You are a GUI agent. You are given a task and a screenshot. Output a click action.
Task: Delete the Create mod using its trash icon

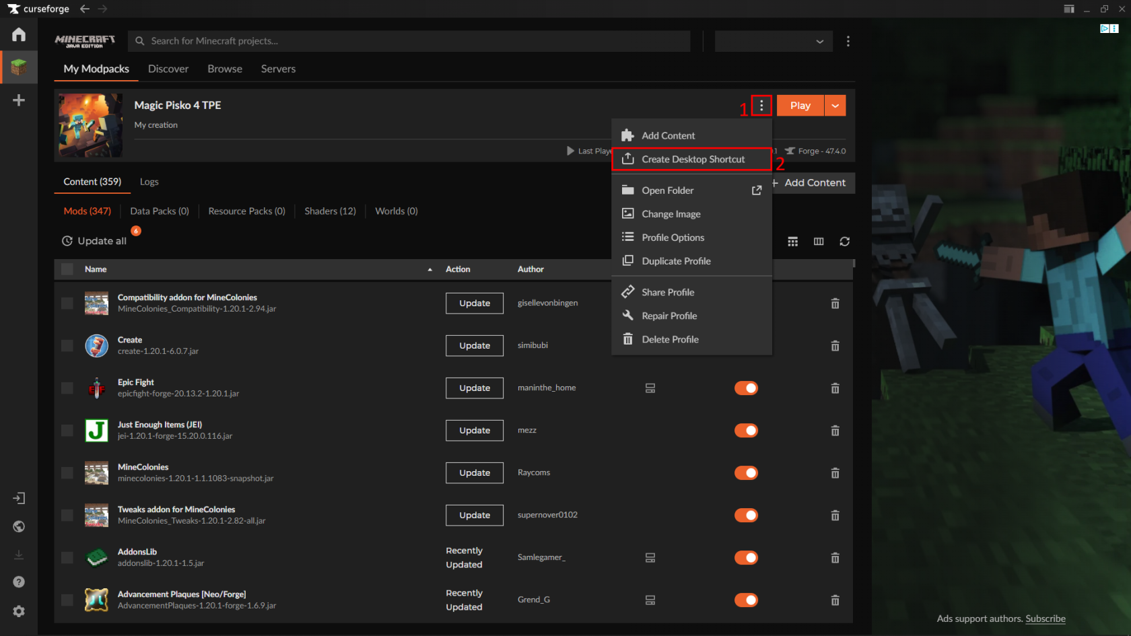[x=835, y=345]
